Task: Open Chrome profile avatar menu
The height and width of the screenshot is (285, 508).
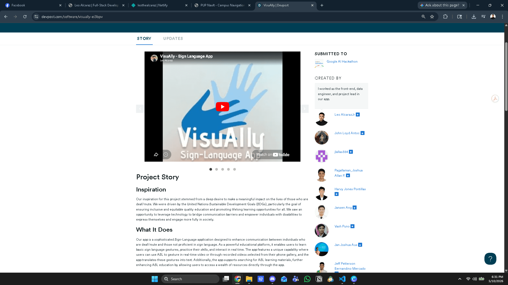Action: point(493,17)
